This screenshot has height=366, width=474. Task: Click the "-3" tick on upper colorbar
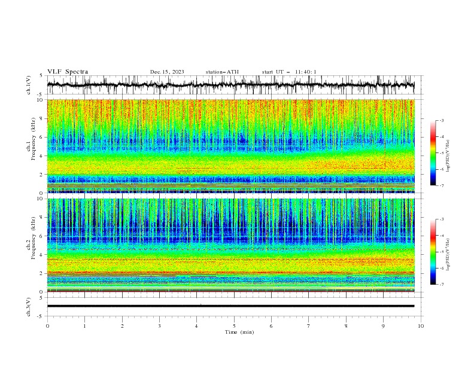tap(442, 120)
